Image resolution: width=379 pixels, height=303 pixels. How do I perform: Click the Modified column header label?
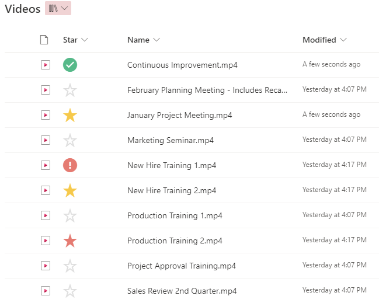(x=319, y=40)
